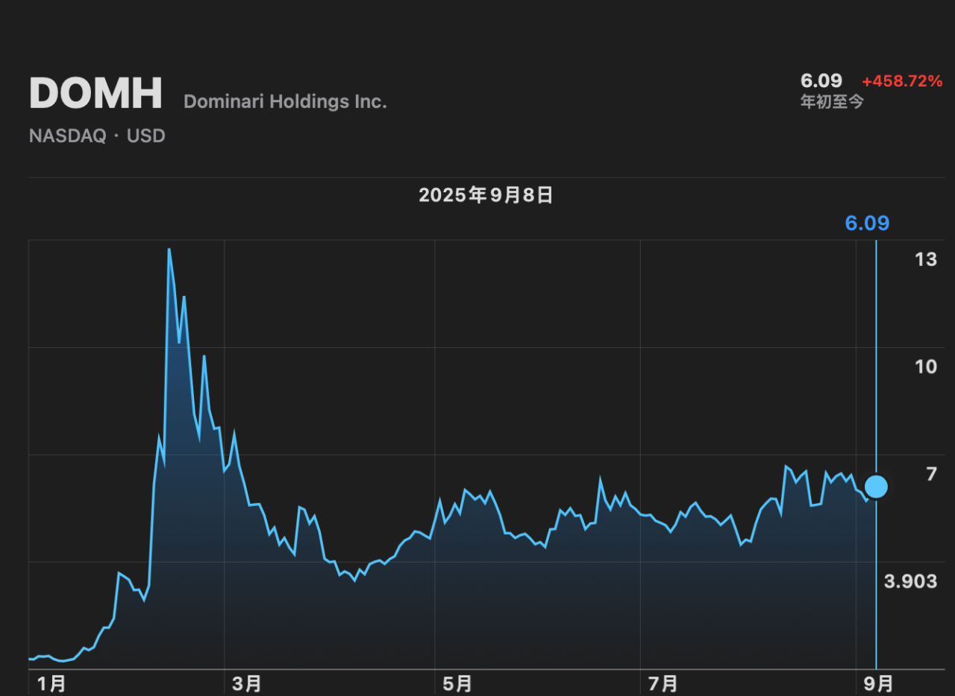Click the 7 price axis label
The width and height of the screenshot is (955, 696).
point(930,474)
